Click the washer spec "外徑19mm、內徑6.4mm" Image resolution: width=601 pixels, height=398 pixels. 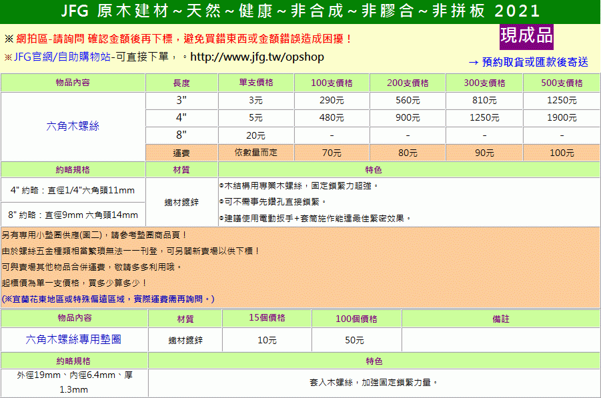(74, 382)
